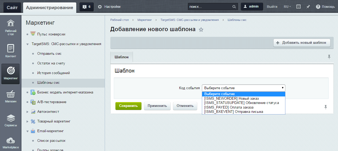Choose the ISMS_PAYED Оплата заказа option
338x151 pixels.
(x=229, y=107)
